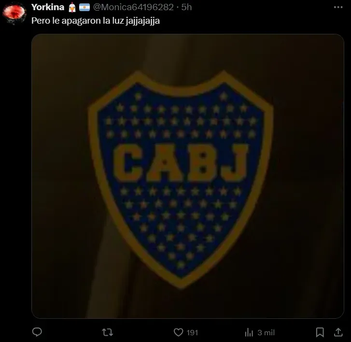Click the chicken emoji beside Yorkina
Screen dimensions: 351x342
coord(72,7)
